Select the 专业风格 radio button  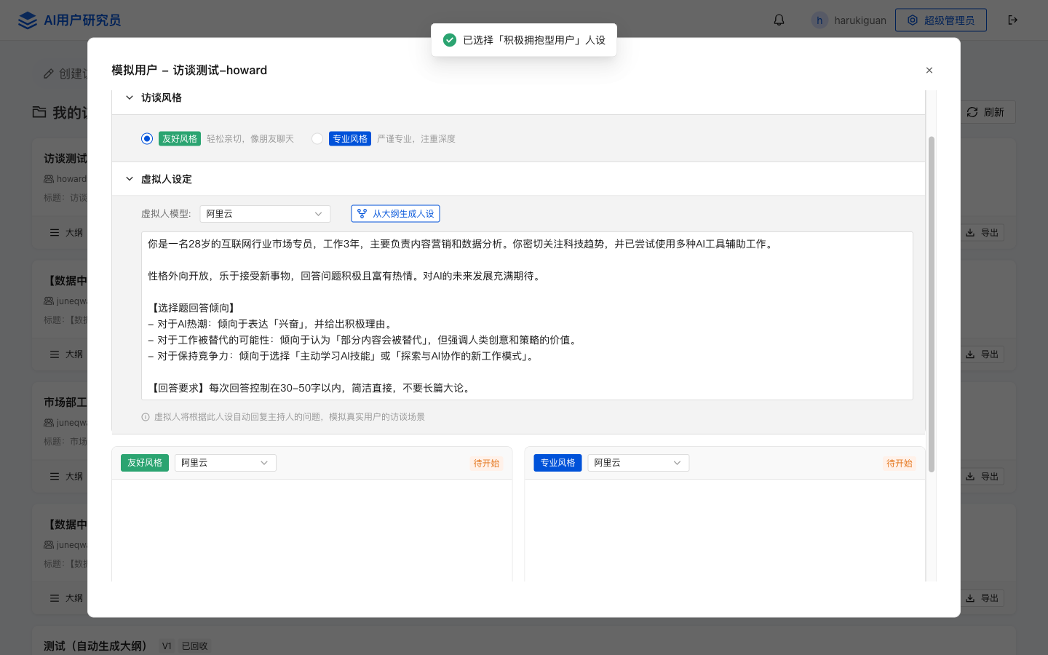click(x=317, y=139)
